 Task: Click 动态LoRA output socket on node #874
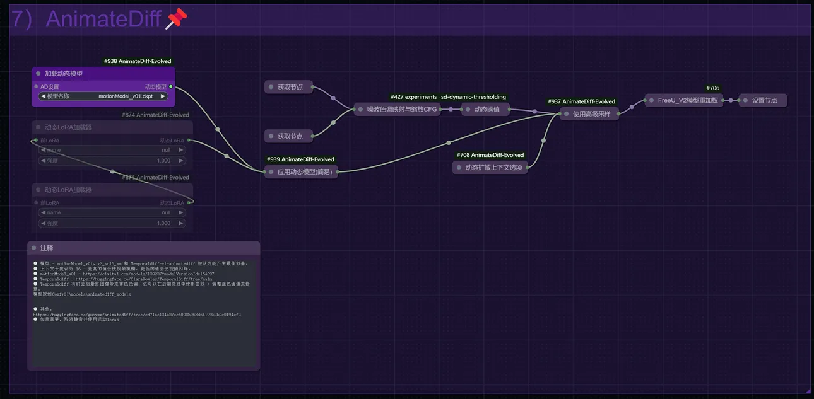pyautogui.click(x=189, y=140)
